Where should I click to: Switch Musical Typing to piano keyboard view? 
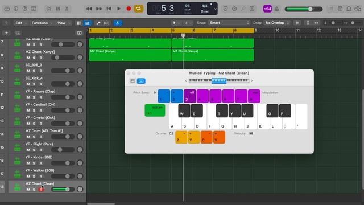(133, 81)
